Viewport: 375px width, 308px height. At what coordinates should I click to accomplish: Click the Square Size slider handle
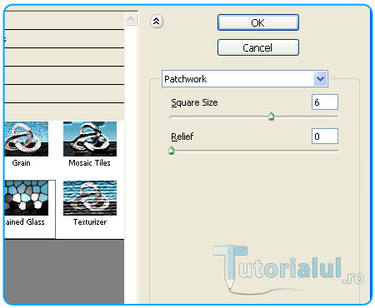(x=271, y=117)
